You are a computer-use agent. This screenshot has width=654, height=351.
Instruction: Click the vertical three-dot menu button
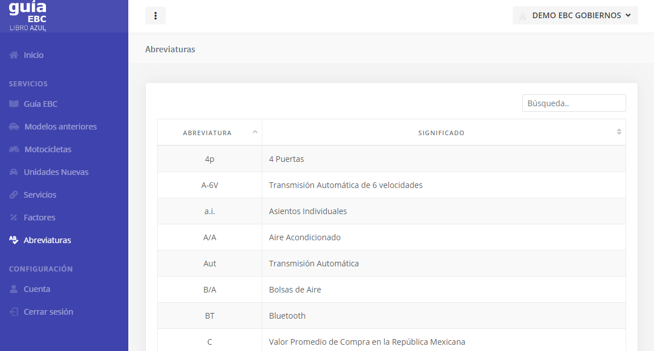156,16
